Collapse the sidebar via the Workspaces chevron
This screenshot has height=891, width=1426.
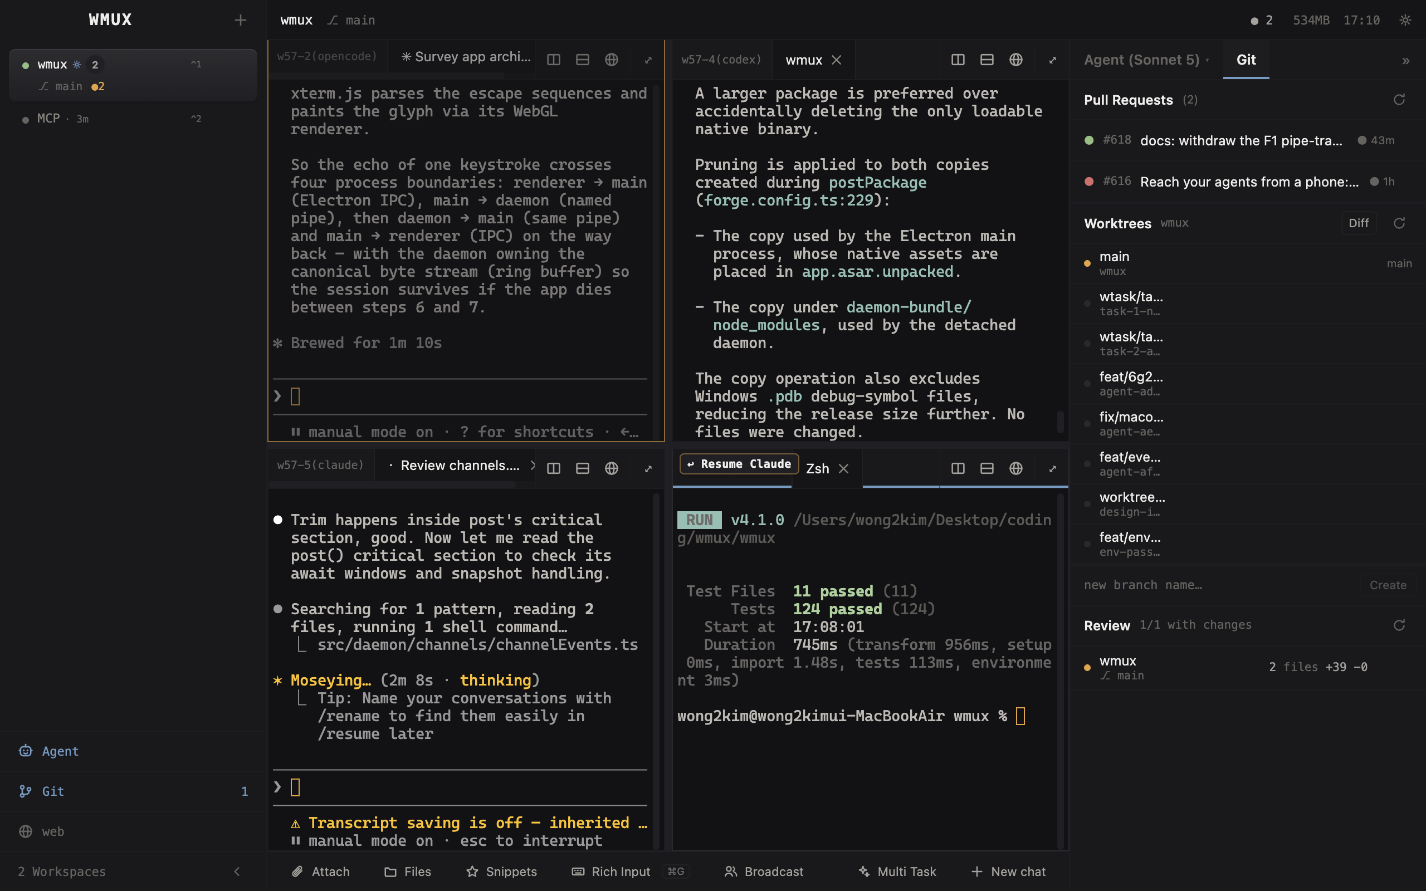click(x=237, y=872)
